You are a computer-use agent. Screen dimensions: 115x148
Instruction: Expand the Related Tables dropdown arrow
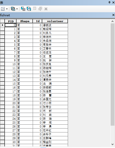17,9
